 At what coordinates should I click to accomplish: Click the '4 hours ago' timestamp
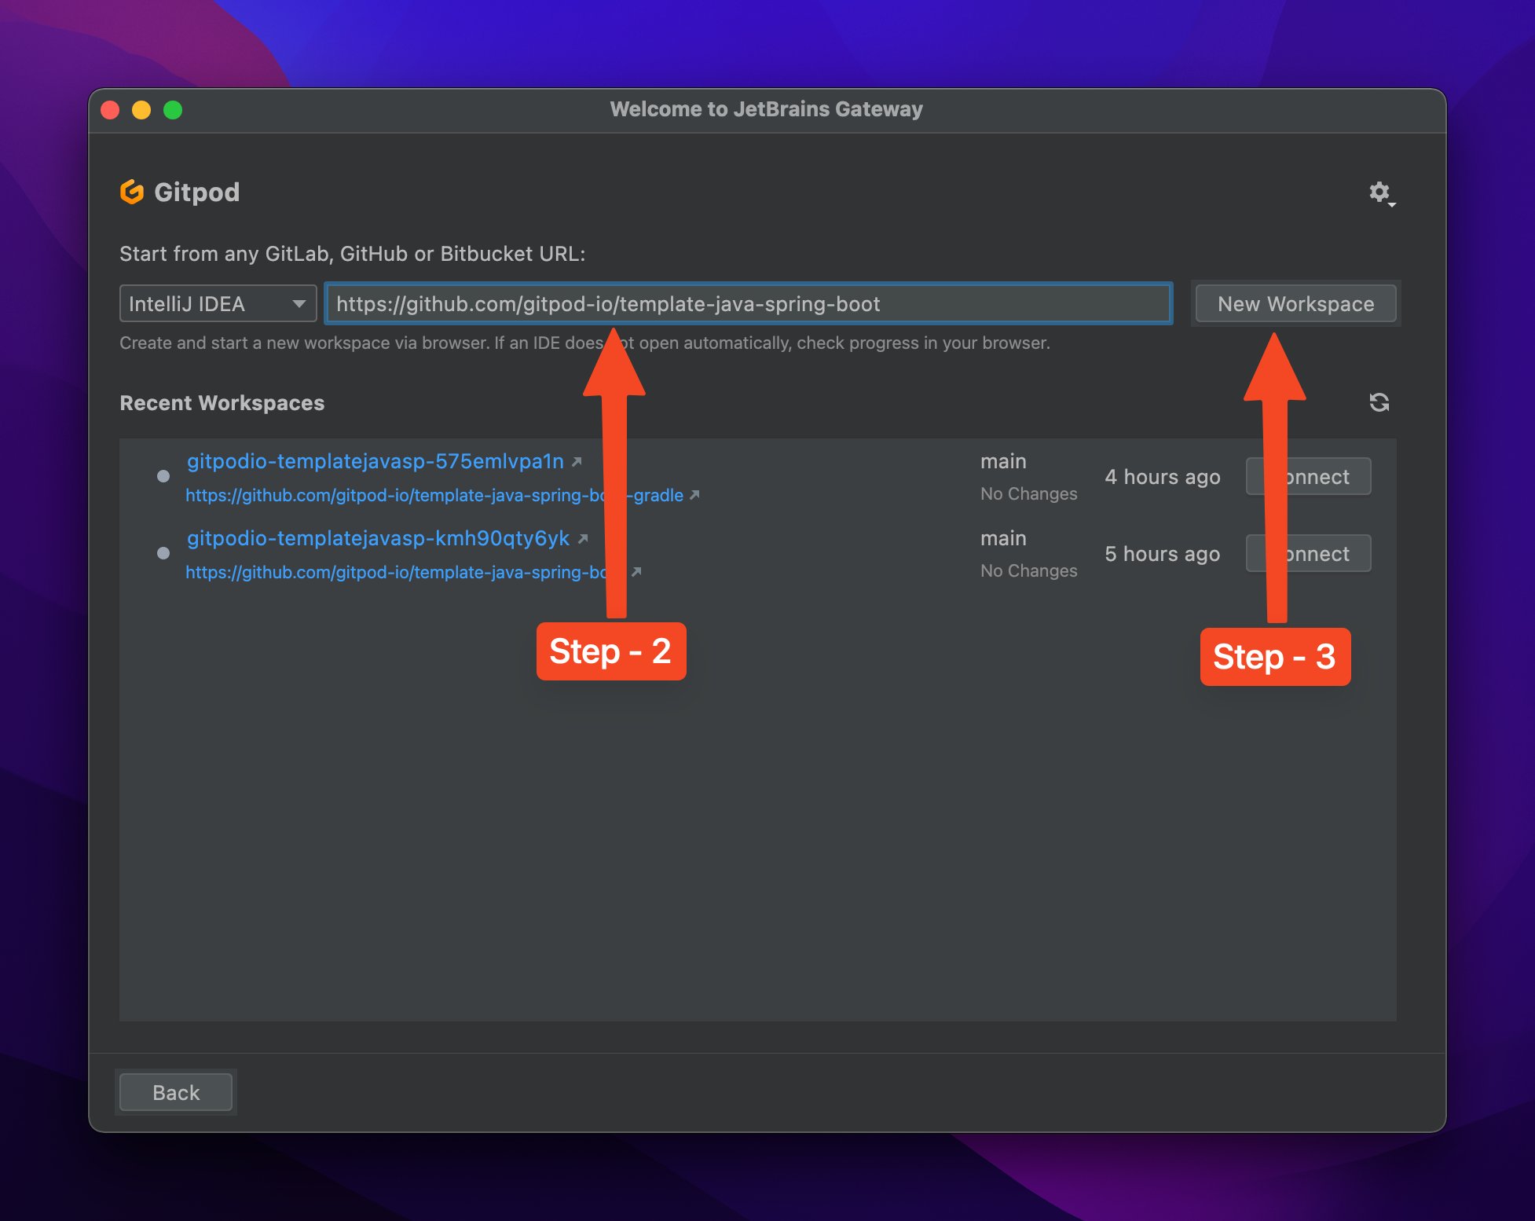[1163, 477]
